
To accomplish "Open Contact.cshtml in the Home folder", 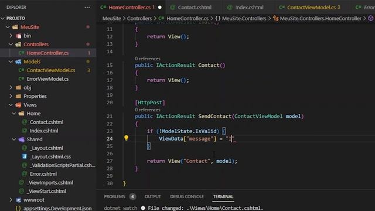I will coord(47,122).
